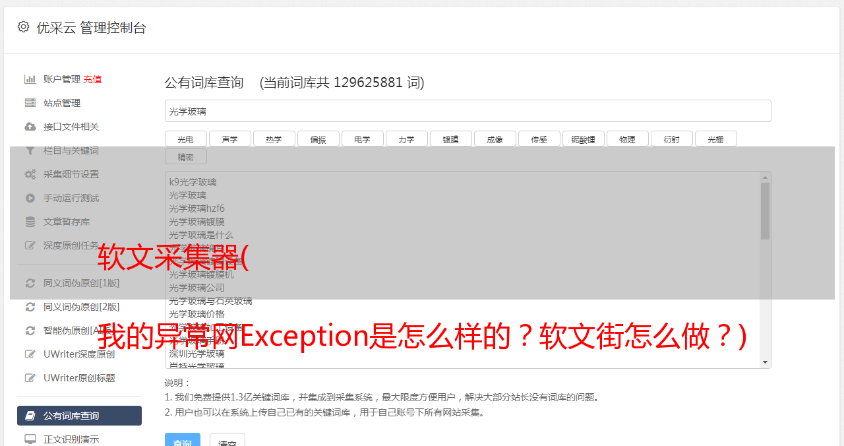Click the edit icon for UWriter深度原创

click(30, 354)
